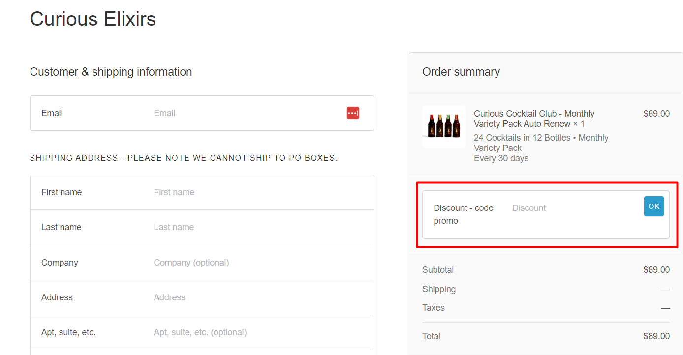683x355 pixels.
Task: Open the Curious Elixirs store title
Action: (x=93, y=19)
